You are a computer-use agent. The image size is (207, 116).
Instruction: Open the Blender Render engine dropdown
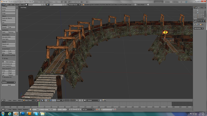(75, 5)
